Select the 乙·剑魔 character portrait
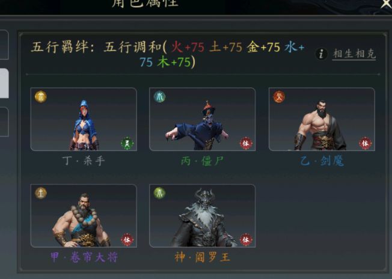 tap(322, 119)
